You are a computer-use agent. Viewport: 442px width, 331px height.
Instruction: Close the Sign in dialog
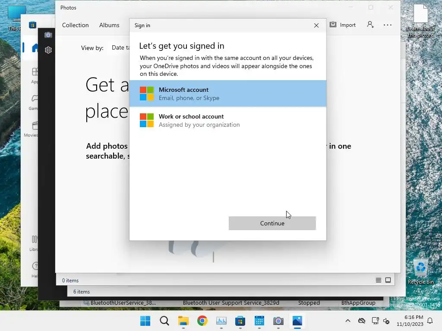click(x=316, y=25)
